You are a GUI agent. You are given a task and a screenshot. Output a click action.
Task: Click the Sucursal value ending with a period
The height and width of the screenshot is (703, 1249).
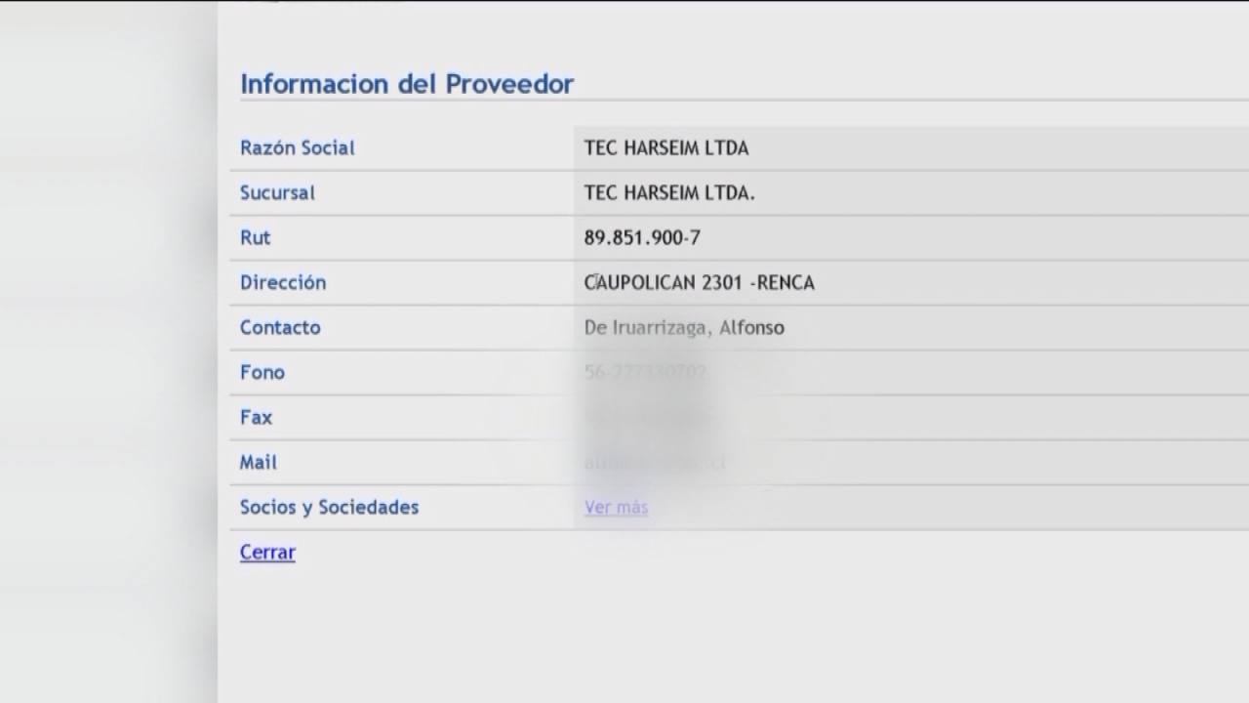pos(669,192)
